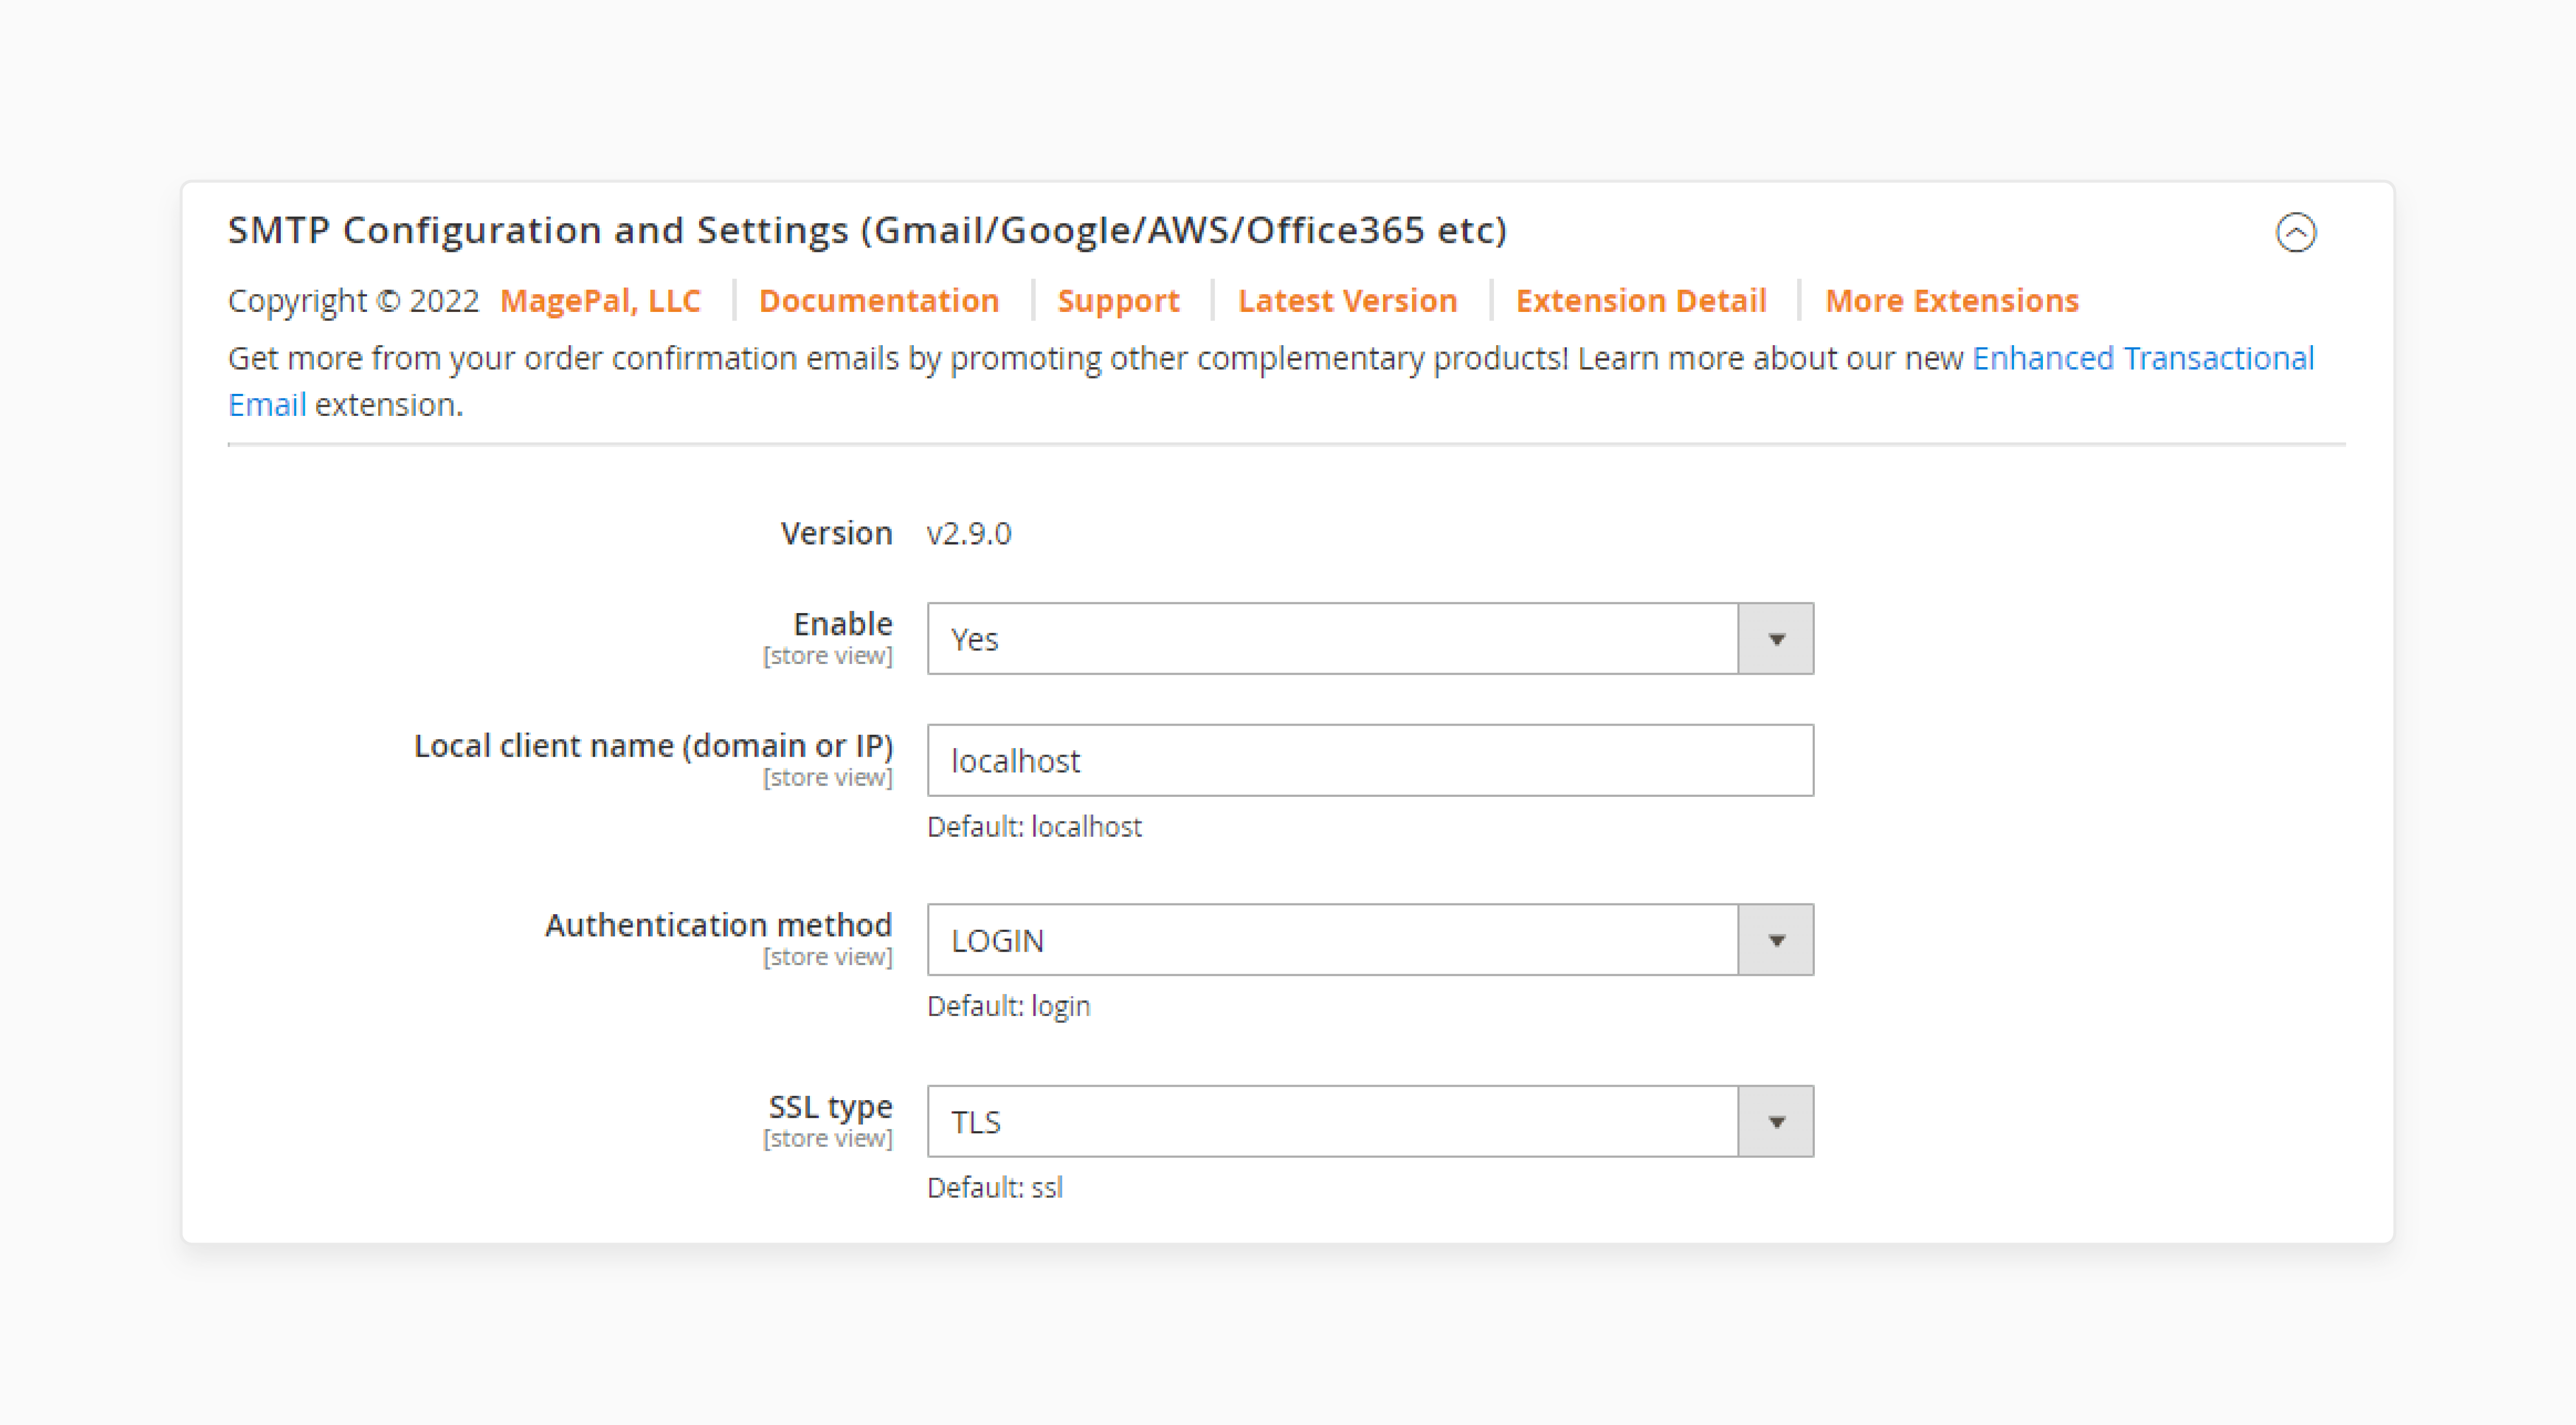Open the SSL type dropdown showing TLS
This screenshot has height=1425, width=2576.
pos(1370,1121)
